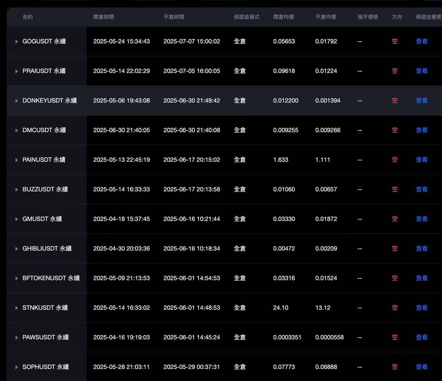Select the PRAIUSDT 永續 contract name

coord(44,71)
